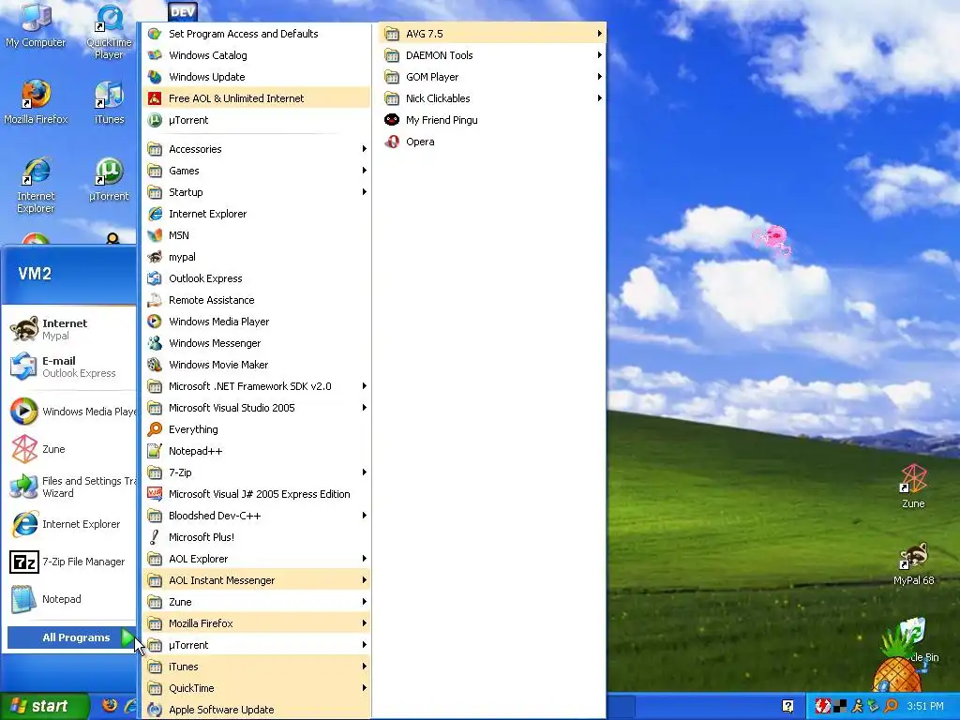Select Microsoft Plus! entry

(x=257, y=537)
